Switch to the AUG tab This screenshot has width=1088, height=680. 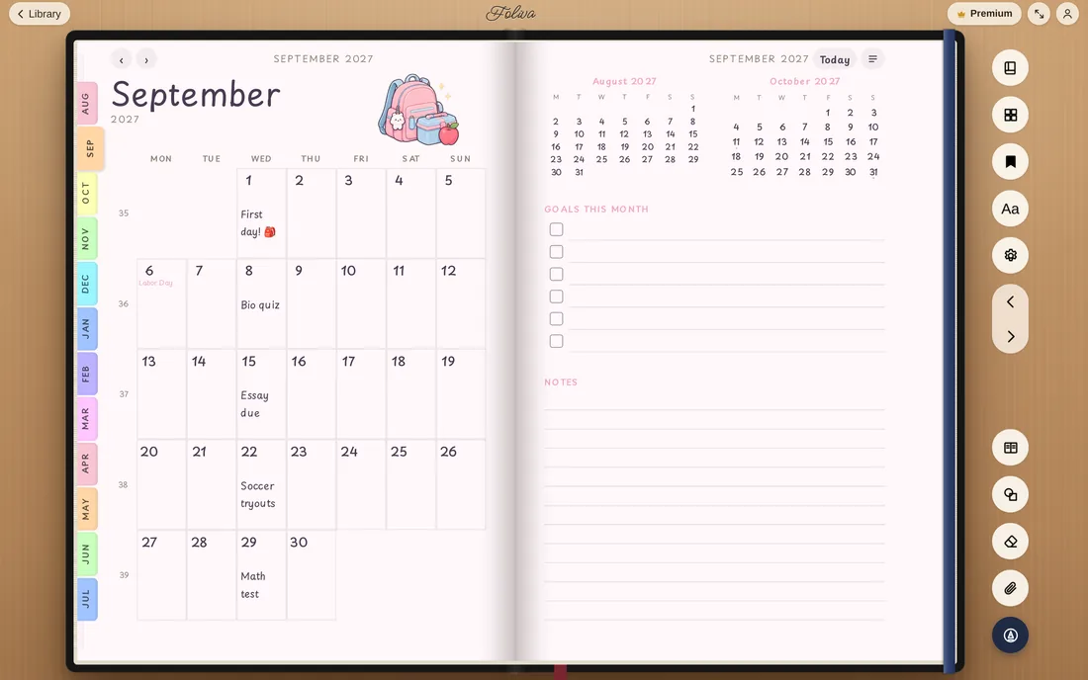pyautogui.click(x=86, y=103)
